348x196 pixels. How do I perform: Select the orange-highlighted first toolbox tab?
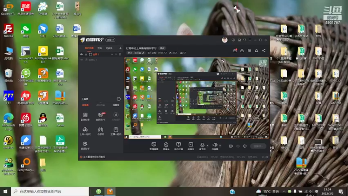click(85, 105)
